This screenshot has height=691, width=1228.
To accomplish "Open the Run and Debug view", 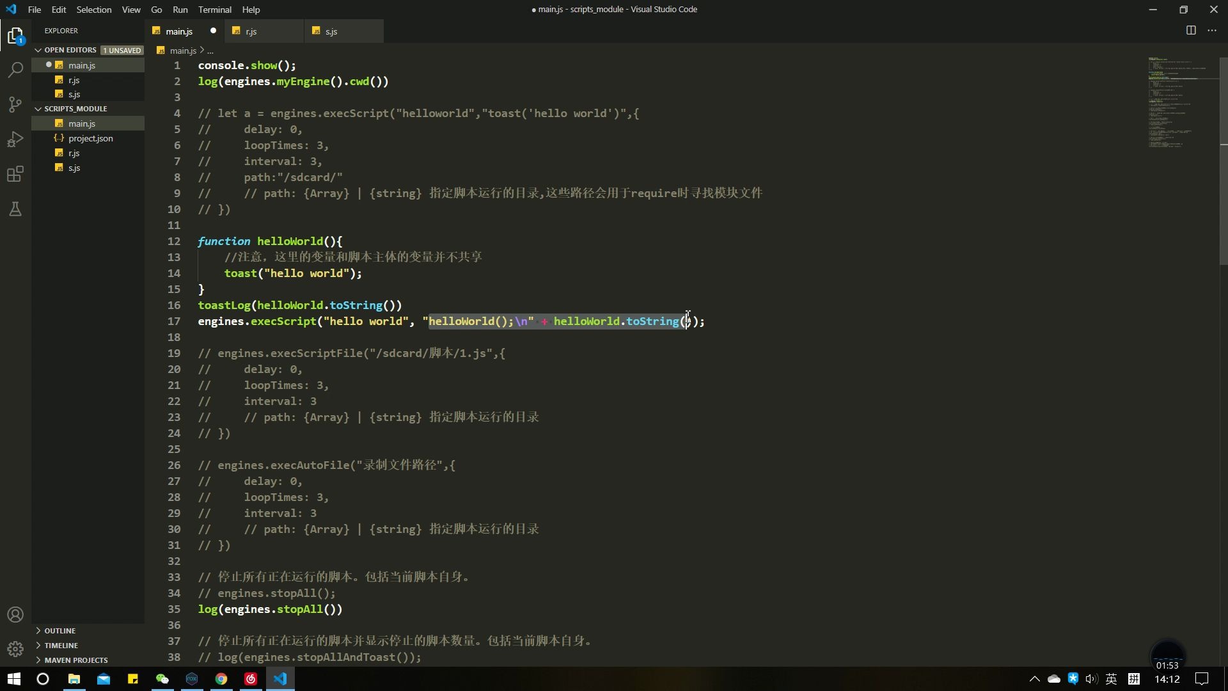I will point(15,139).
